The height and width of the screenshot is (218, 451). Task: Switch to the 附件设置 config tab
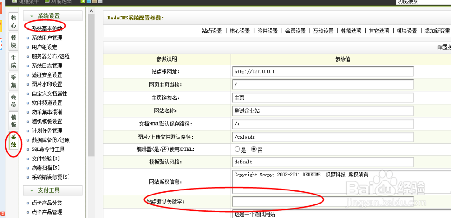point(267,31)
